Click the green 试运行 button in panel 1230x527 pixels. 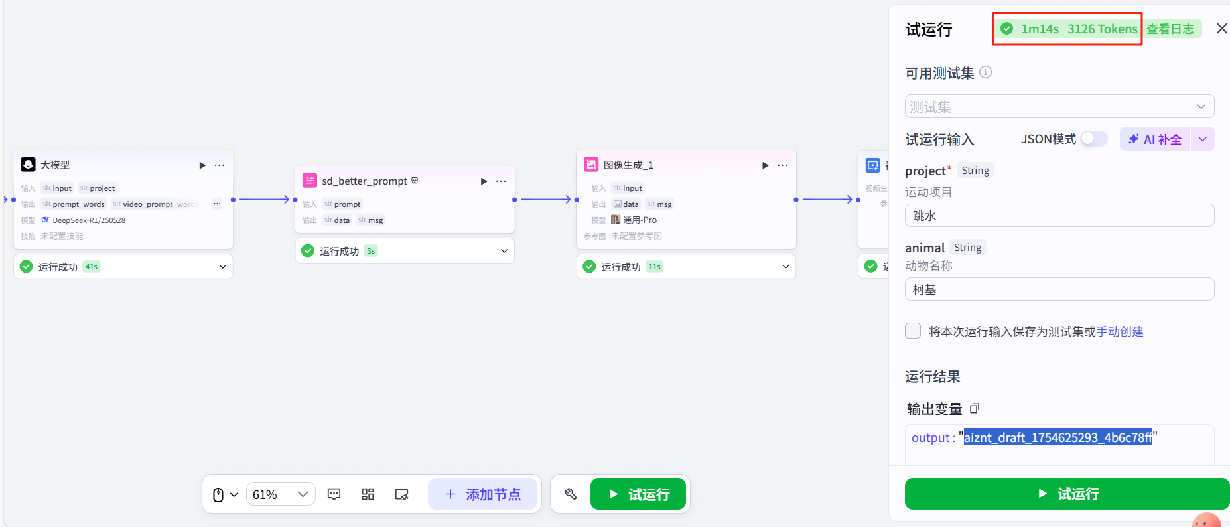pyautogui.click(x=1067, y=494)
